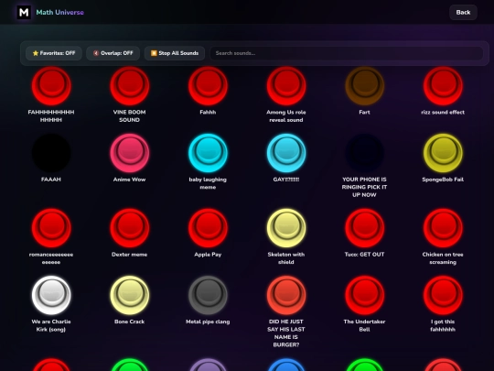Click the Tuco: GET OUT label
Screen dimensions: 494x371
(x=364, y=255)
